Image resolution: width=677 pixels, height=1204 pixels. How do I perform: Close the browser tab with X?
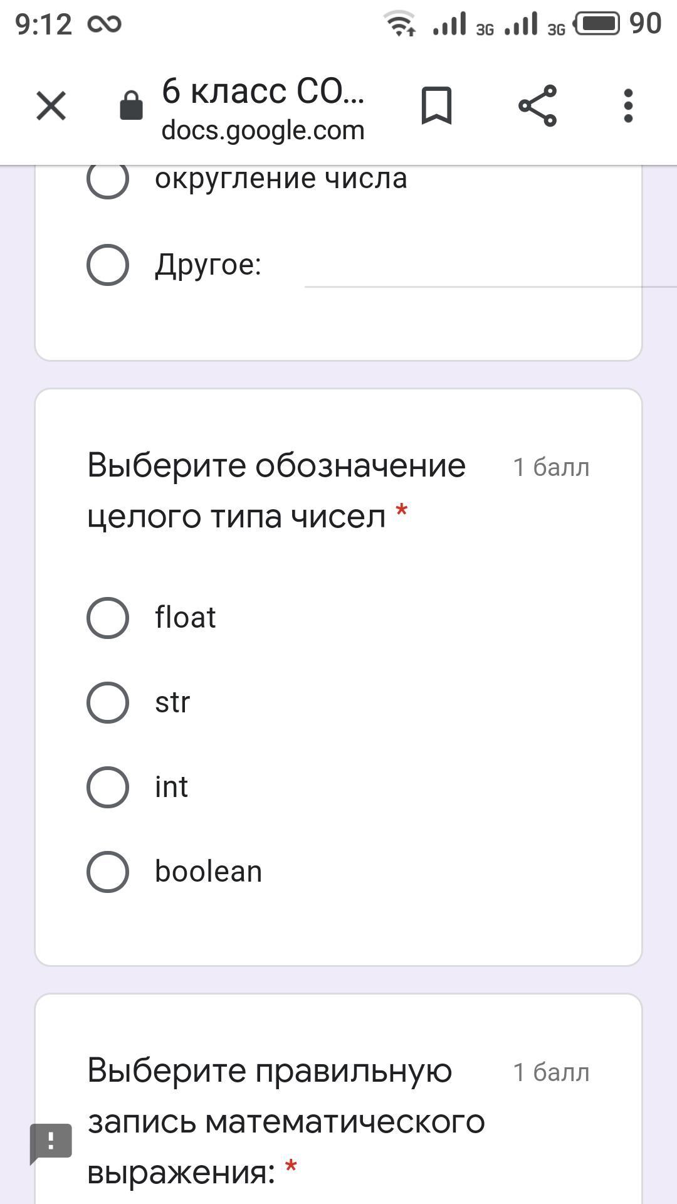click(51, 105)
